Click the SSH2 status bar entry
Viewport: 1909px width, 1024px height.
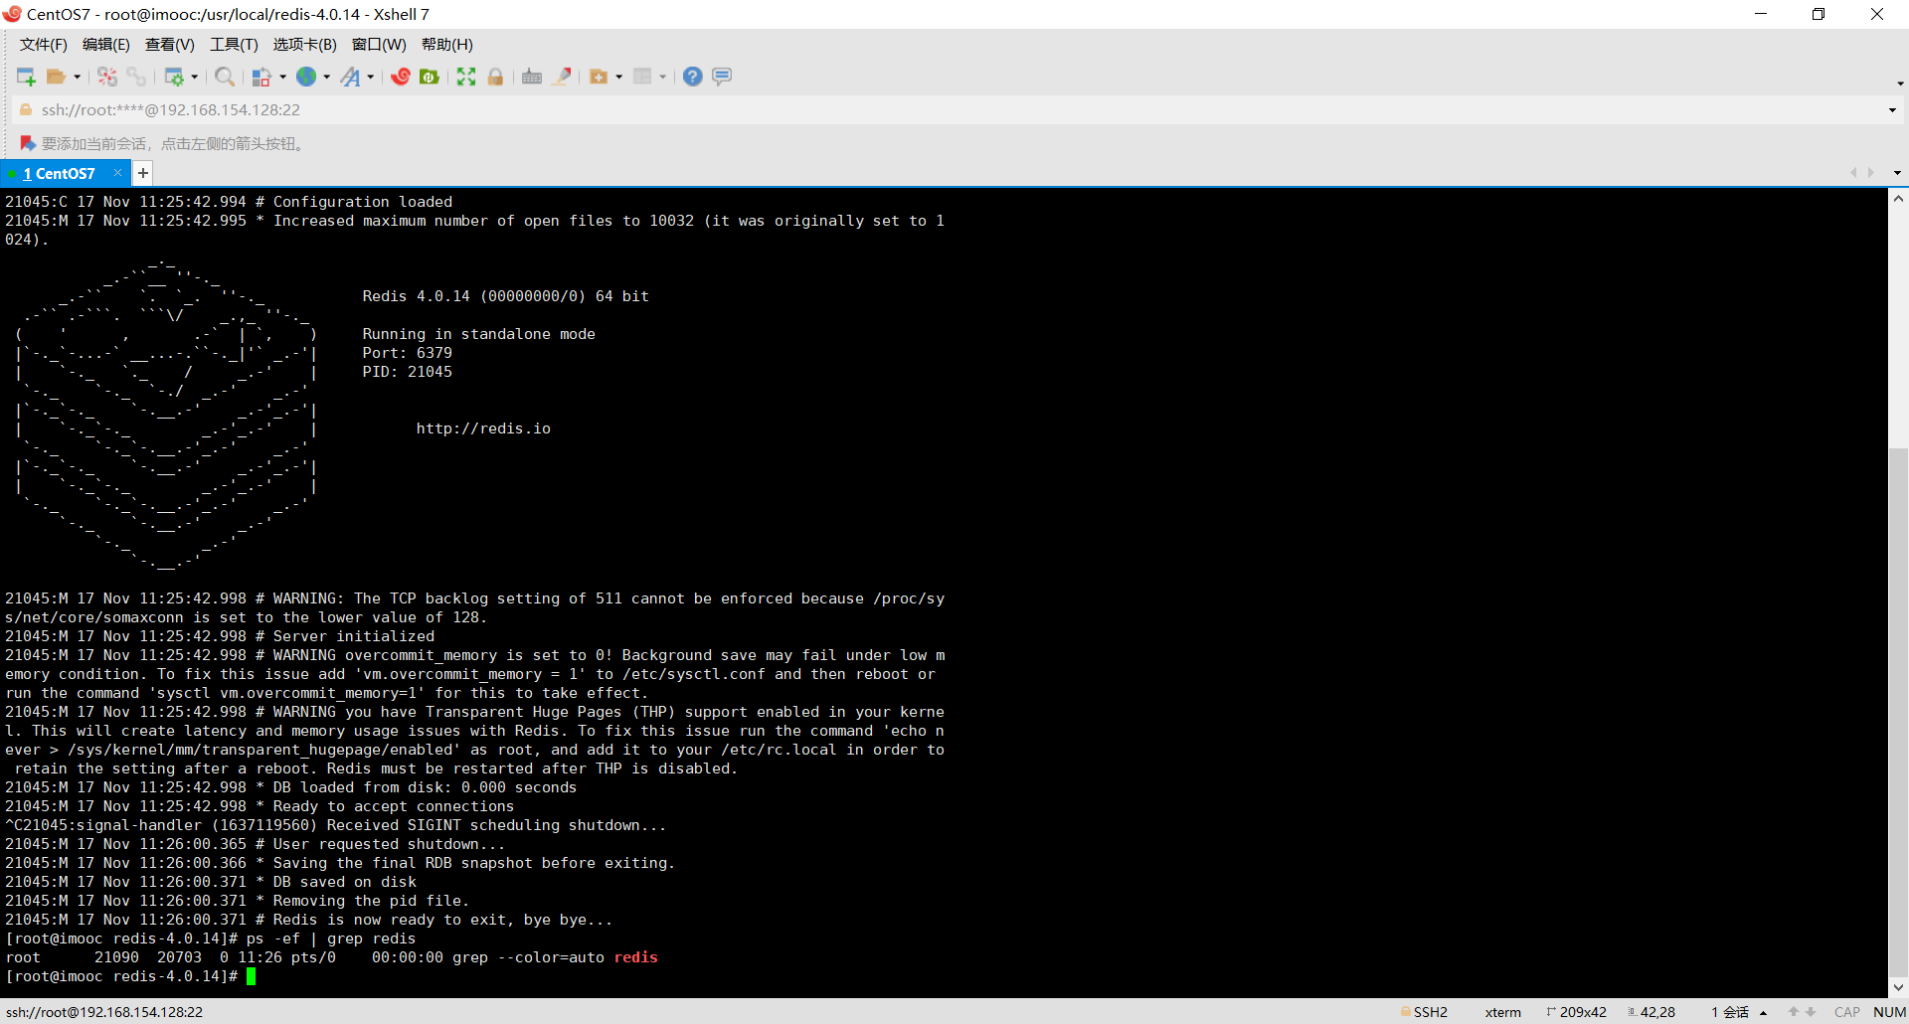click(1424, 1012)
